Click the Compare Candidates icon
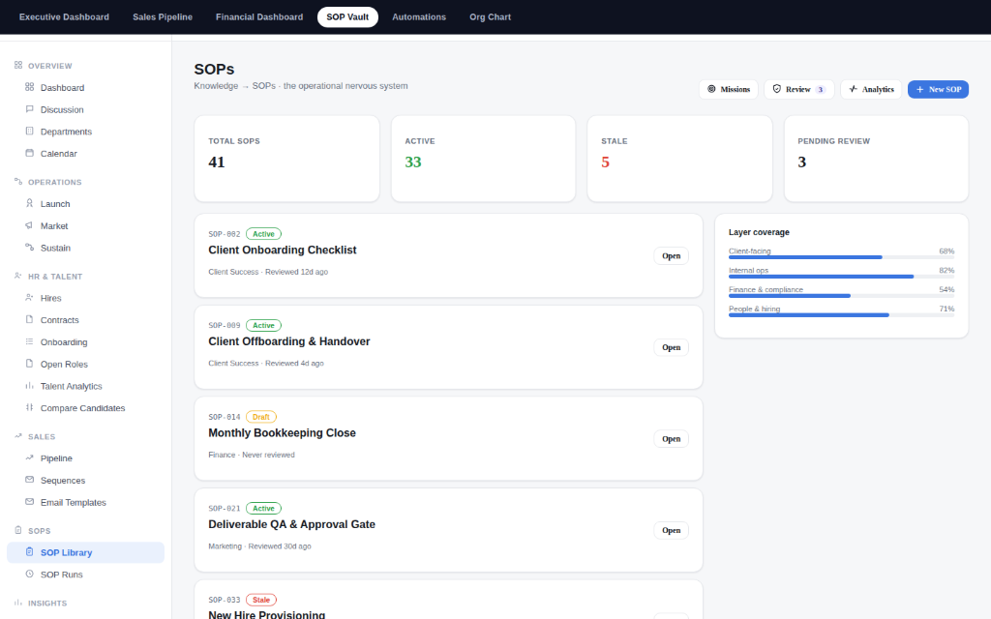This screenshot has height=619, width=991. [30, 407]
